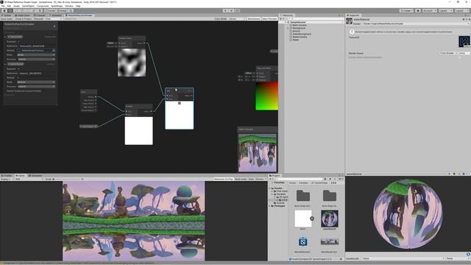Switch to the Animation tab

click(35, 175)
